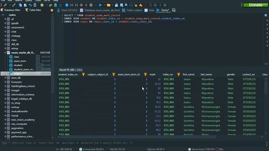This screenshot has width=269, height=151.
Task: Expand the chat database node
Action: coord(5,32)
